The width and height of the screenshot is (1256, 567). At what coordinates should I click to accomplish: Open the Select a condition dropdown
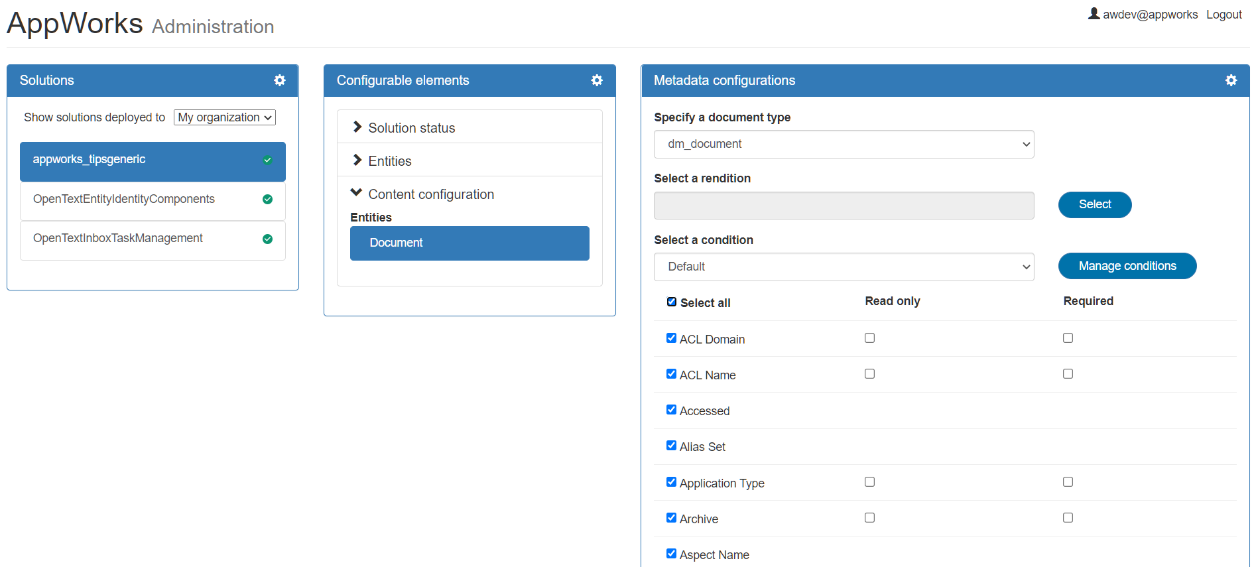click(x=844, y=267)
